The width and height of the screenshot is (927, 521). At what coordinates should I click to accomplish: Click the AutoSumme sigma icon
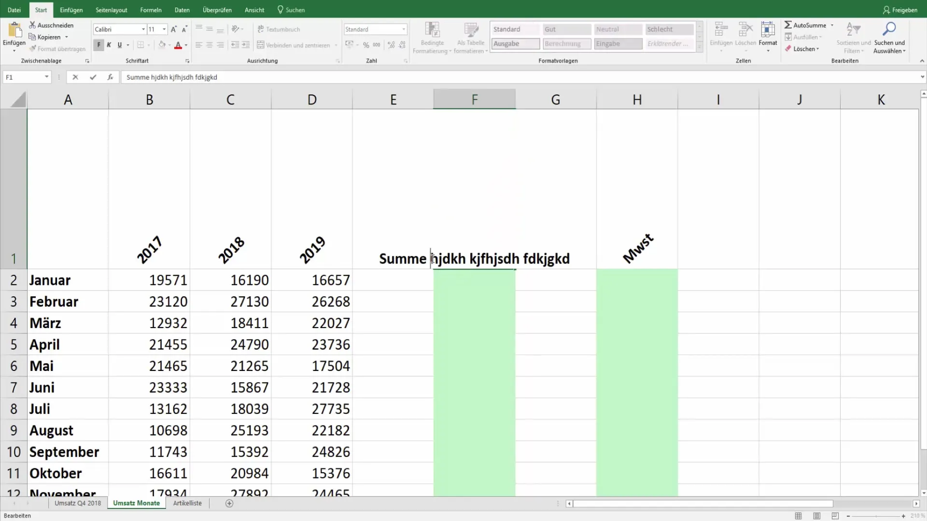788,25
